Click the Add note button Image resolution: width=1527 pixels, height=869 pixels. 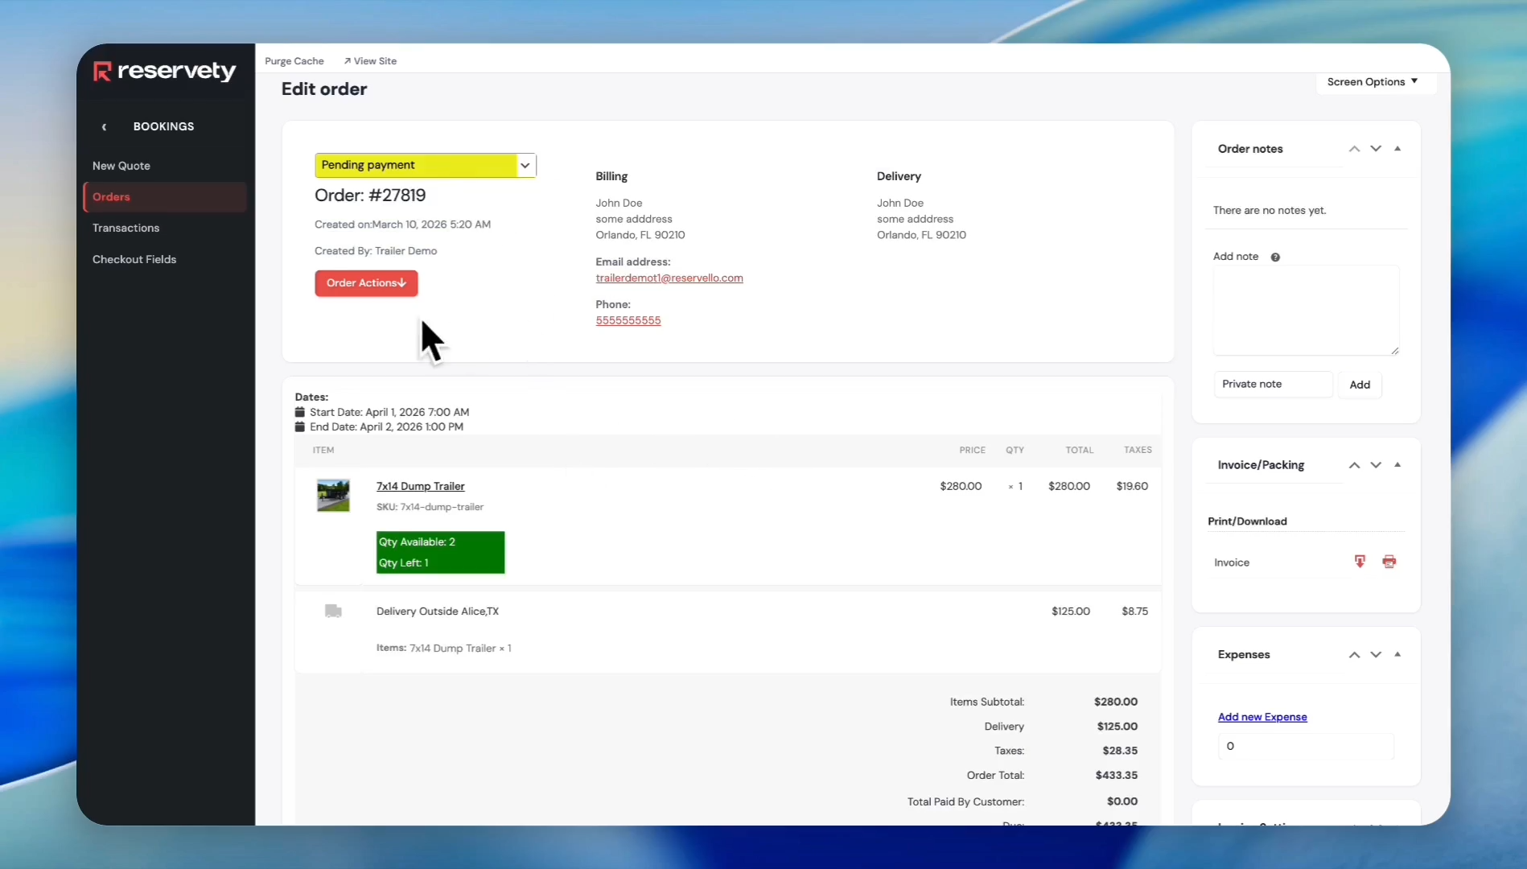(1360, 385)
